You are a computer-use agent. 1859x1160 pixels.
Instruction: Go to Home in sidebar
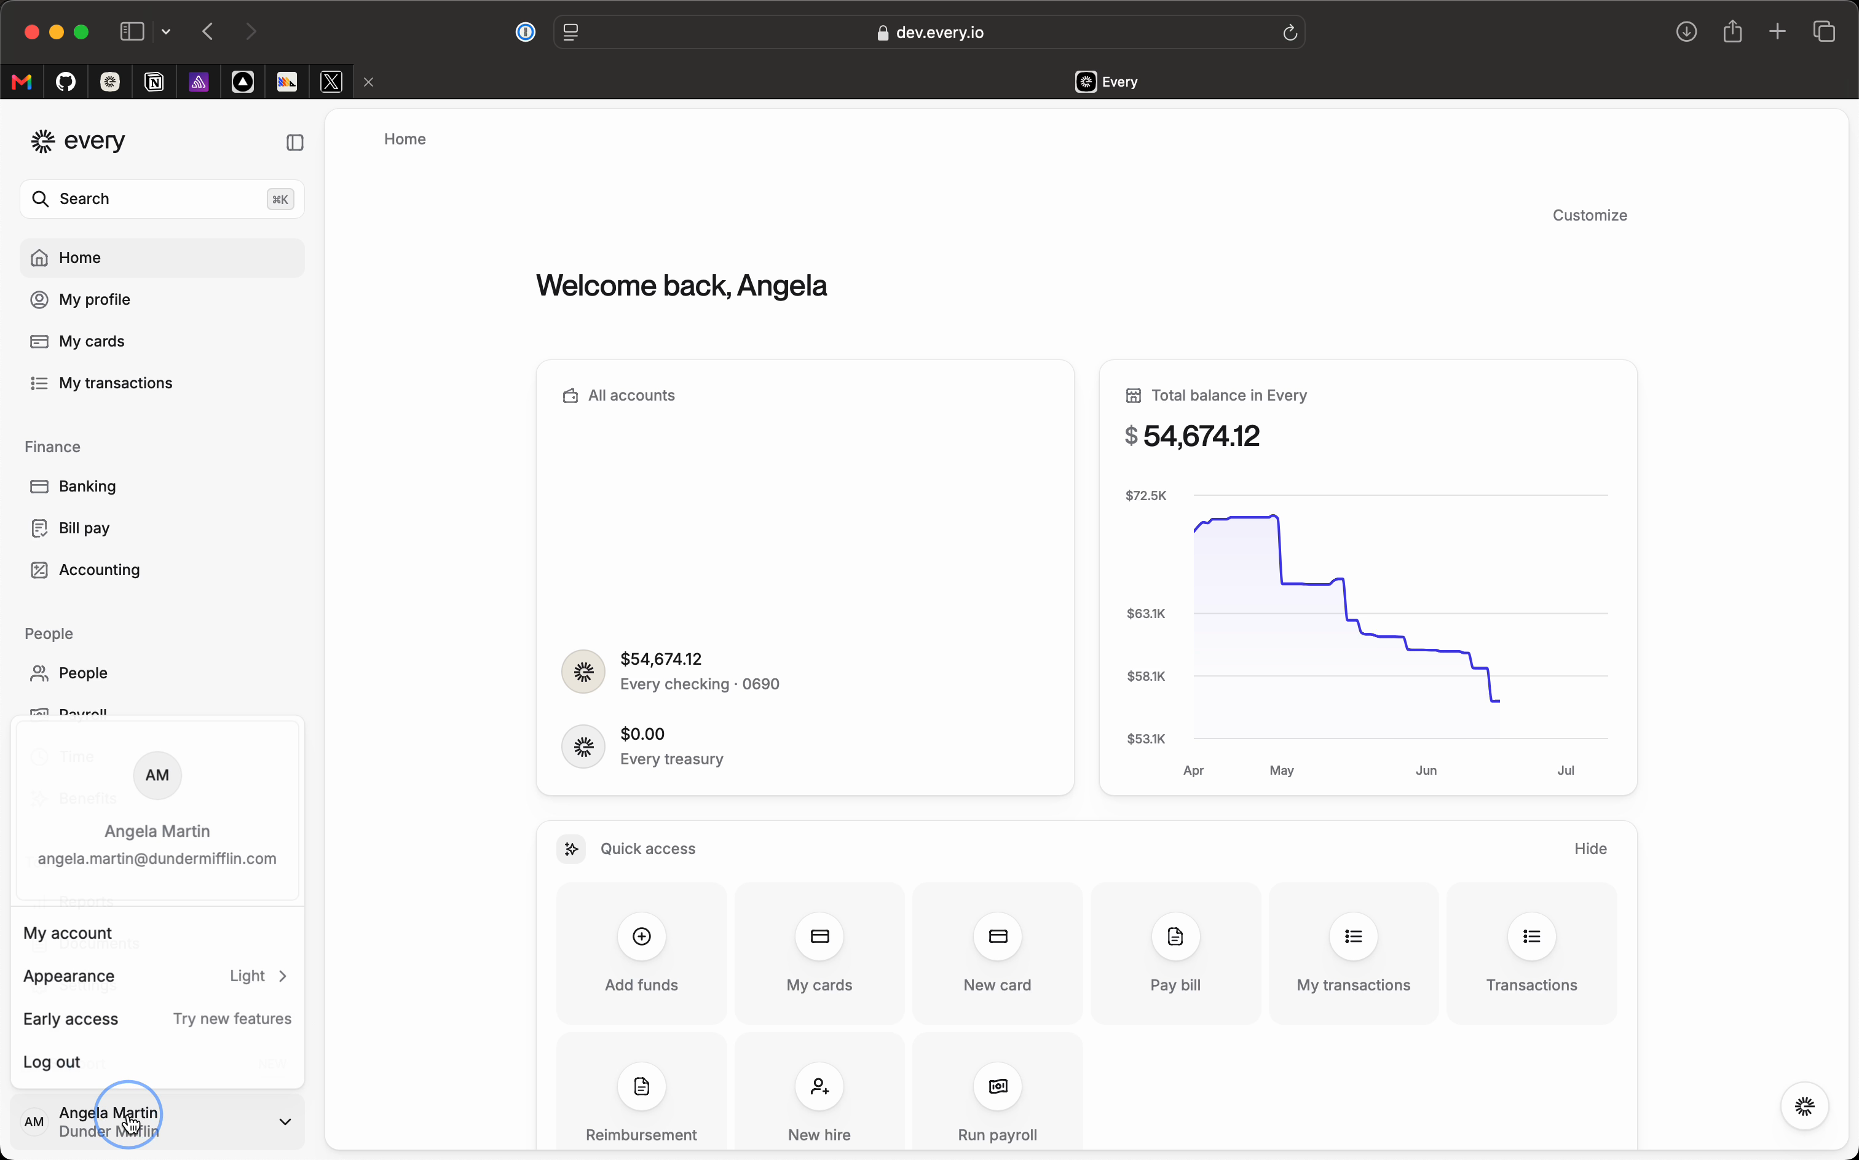coord(162,258)
